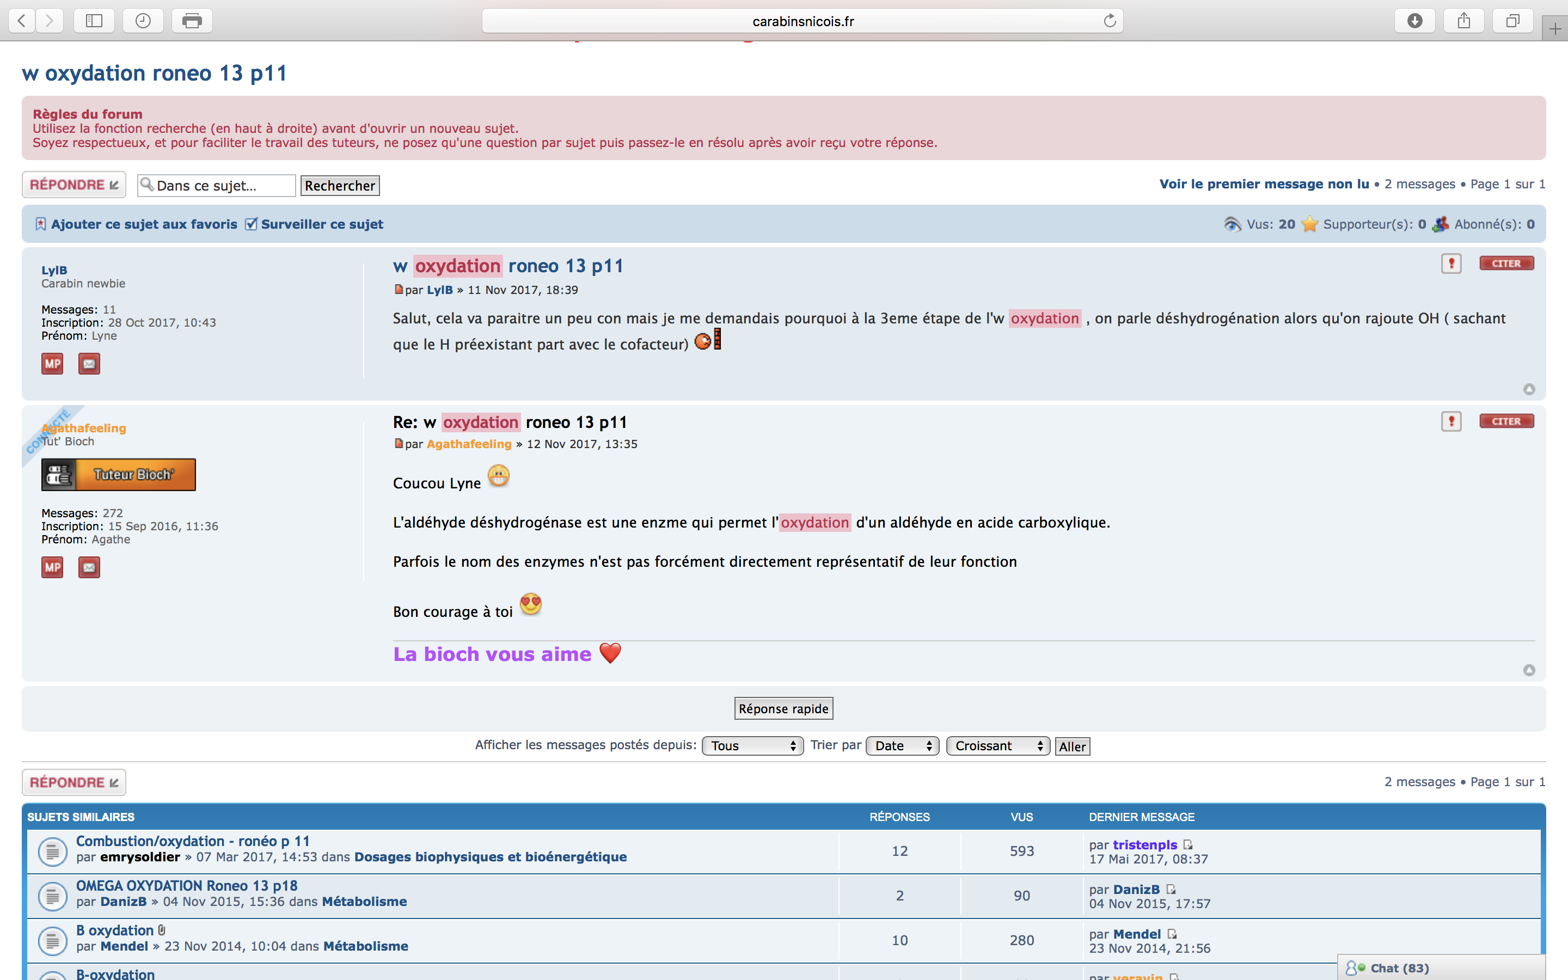The height and width of the screenshot is (980, 1568).
Task: Reload the page with the refresh icon
Action: tap(1109, 21)
